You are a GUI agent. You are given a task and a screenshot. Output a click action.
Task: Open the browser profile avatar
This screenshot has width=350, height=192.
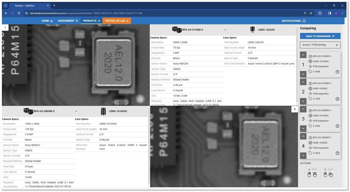pos(336,13)
